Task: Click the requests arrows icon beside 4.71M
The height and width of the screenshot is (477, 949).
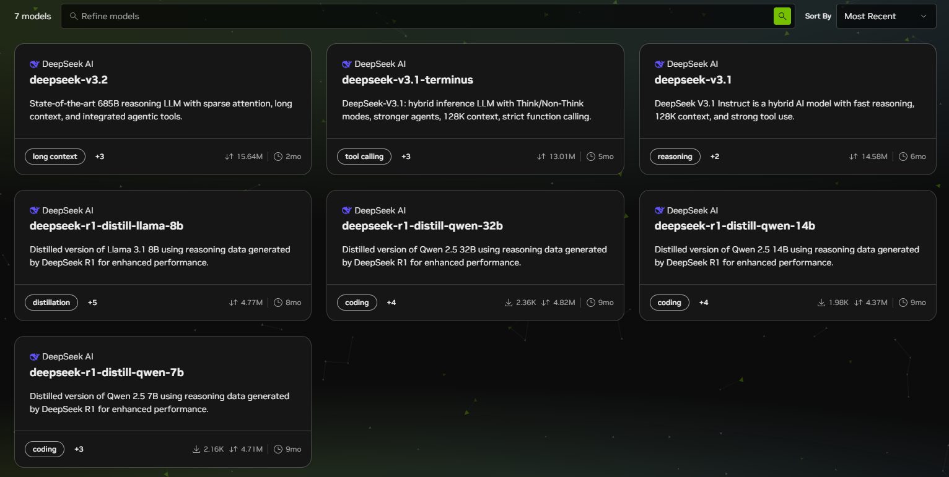Action: click(234, 449)
